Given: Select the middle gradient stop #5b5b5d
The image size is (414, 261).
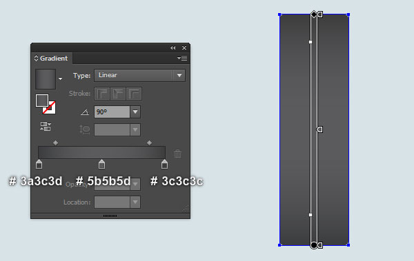Looking at the screenshot, I should pyautogui.click(x=101, y=164).
